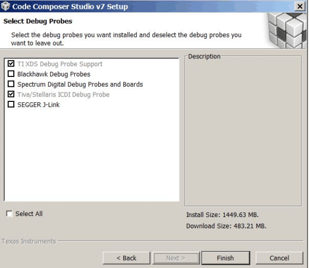Toggle TI XDS Debug Probe Support checkbox
The height and width of the screenshot is (268, 309).
coord(11,64)
